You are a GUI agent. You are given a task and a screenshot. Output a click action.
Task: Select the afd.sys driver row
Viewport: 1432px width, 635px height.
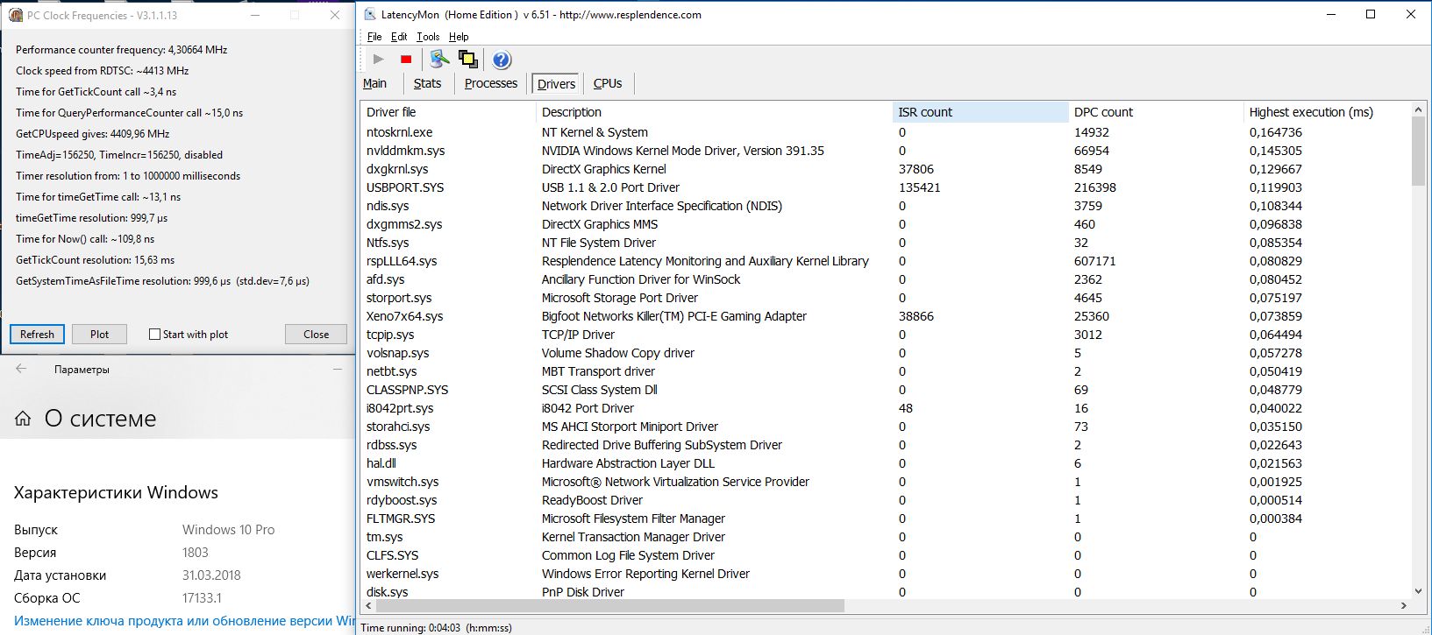886,279
